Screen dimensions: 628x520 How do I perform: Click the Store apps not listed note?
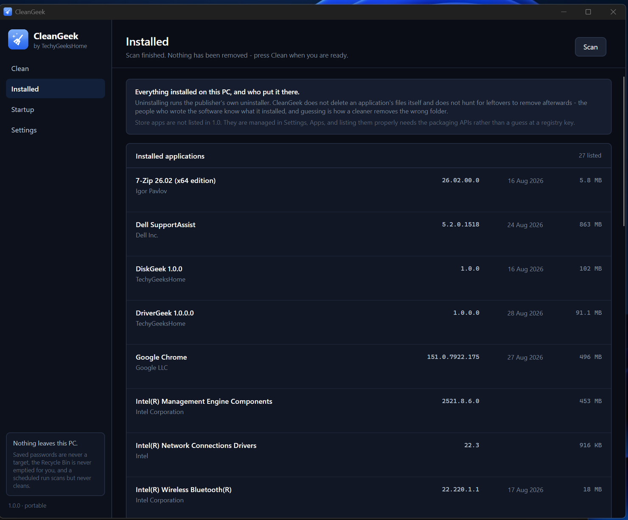click(355, 122)
